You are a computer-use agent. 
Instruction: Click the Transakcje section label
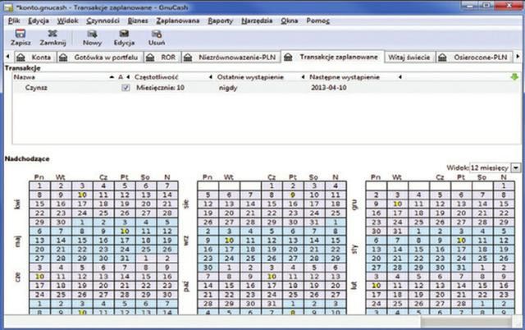[22, 68]
